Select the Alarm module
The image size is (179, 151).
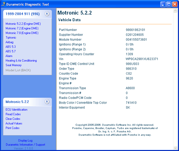coord(9,56)
